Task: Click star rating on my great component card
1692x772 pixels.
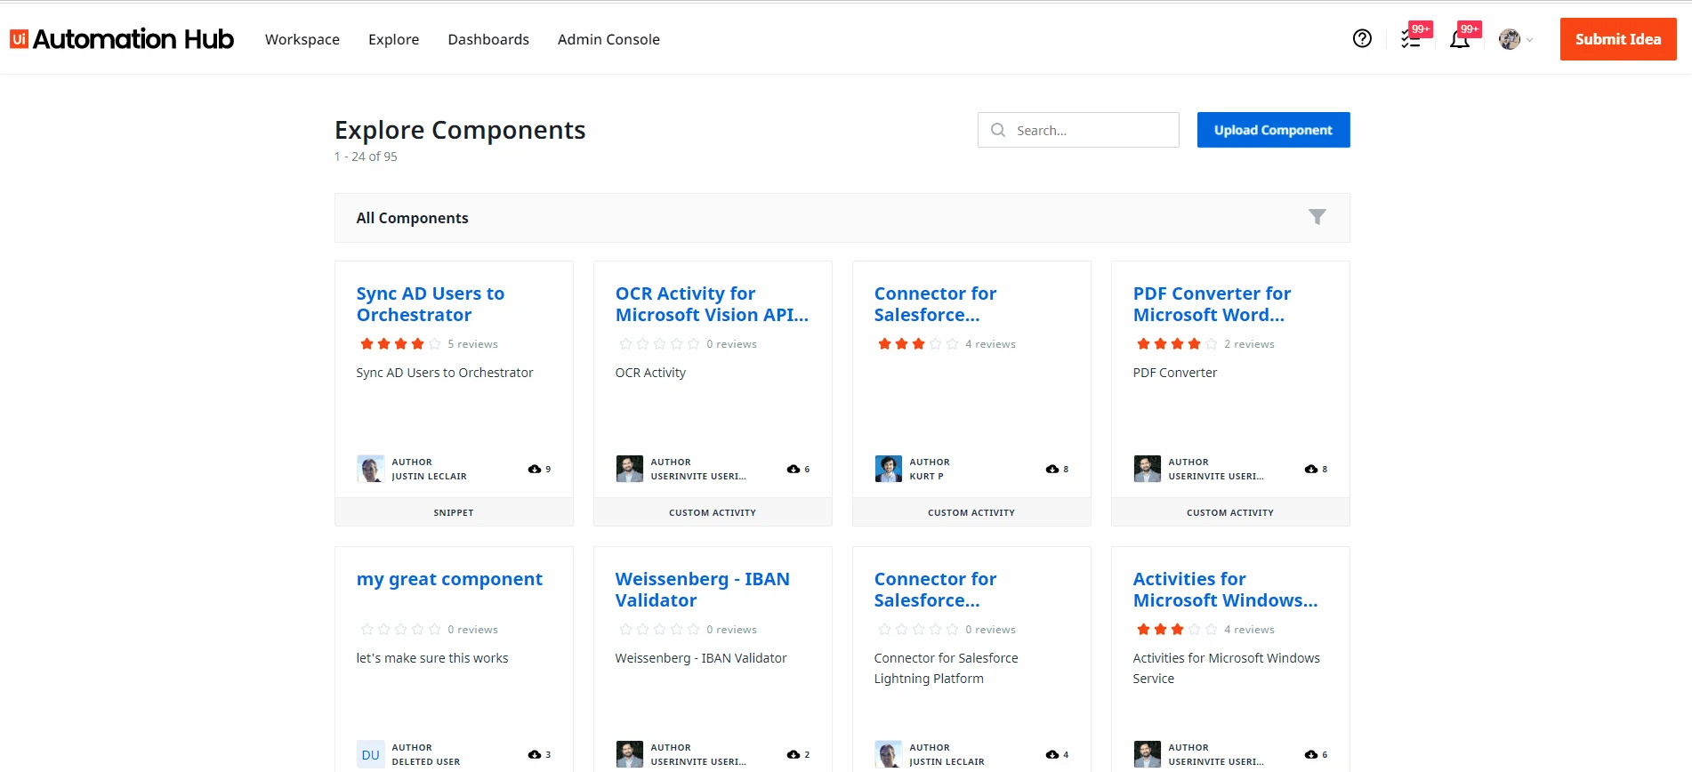Action: coord(400,630)
